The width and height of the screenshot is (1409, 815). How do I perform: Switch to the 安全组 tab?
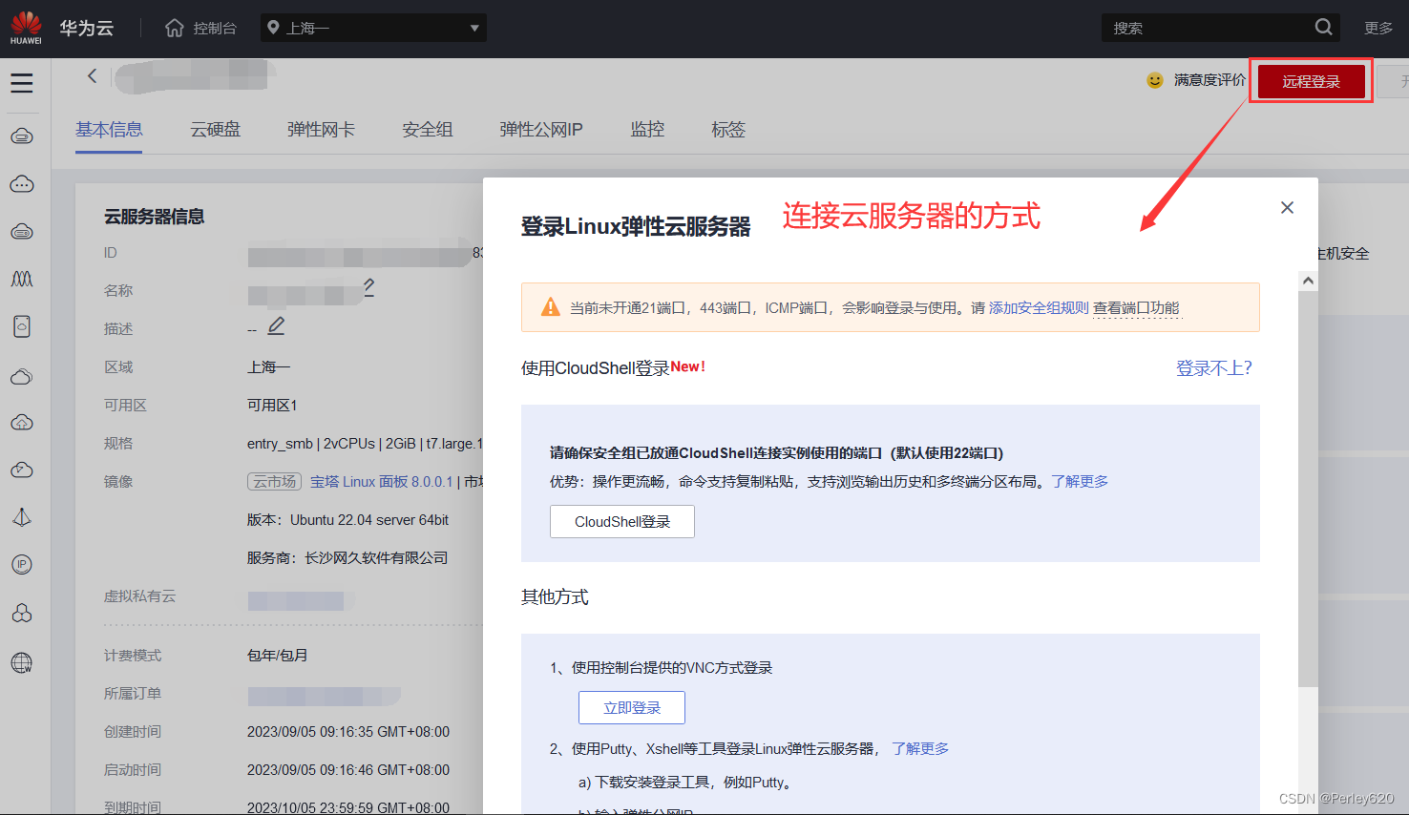tap(428, 130)
